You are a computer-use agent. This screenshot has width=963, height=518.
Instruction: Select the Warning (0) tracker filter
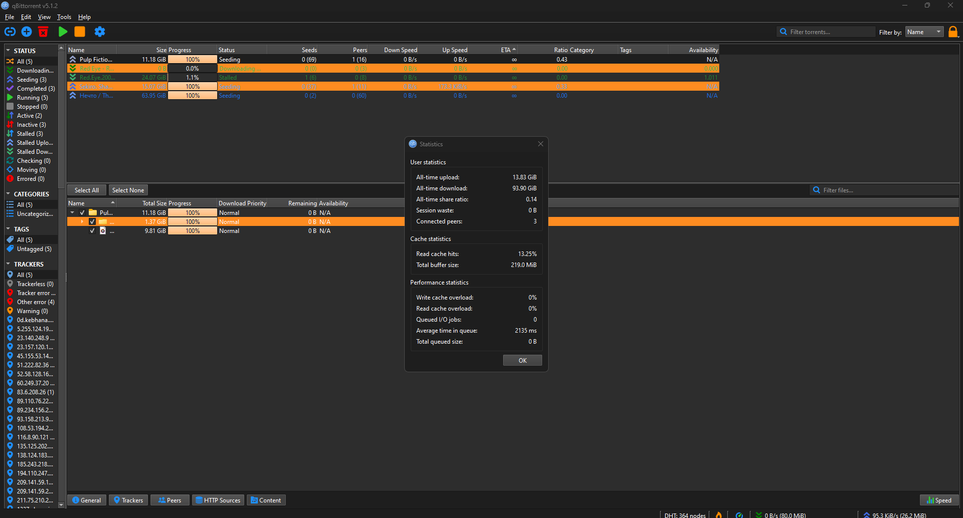point(31,311)
